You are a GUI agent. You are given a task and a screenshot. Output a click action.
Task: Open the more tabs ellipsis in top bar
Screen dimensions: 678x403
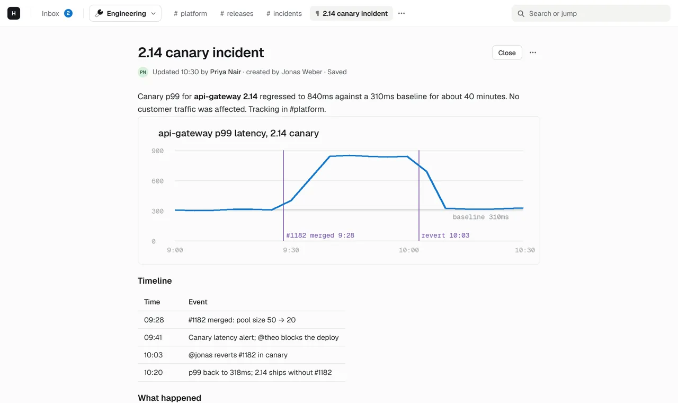click(402, 13)
